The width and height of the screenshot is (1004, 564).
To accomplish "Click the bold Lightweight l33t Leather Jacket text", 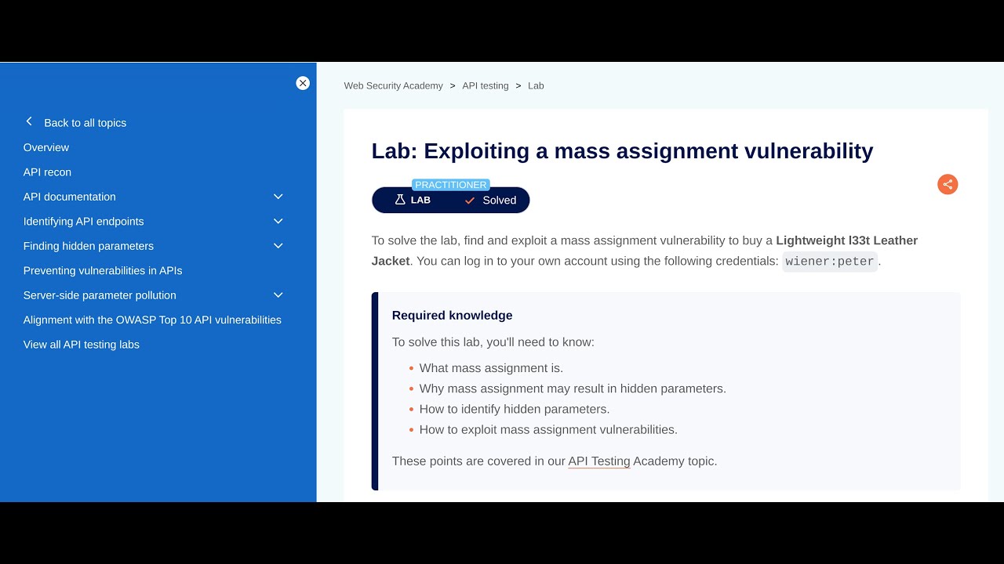I will [x=645, y=251].
